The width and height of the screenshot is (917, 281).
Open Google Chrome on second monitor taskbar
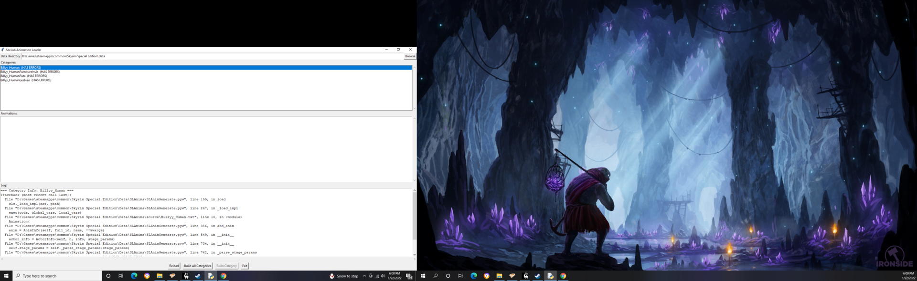pos(563,276)
